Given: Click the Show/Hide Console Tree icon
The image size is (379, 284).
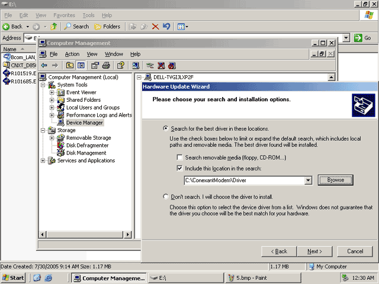Looking at the screenshot, I should click(x=81, y=65).
